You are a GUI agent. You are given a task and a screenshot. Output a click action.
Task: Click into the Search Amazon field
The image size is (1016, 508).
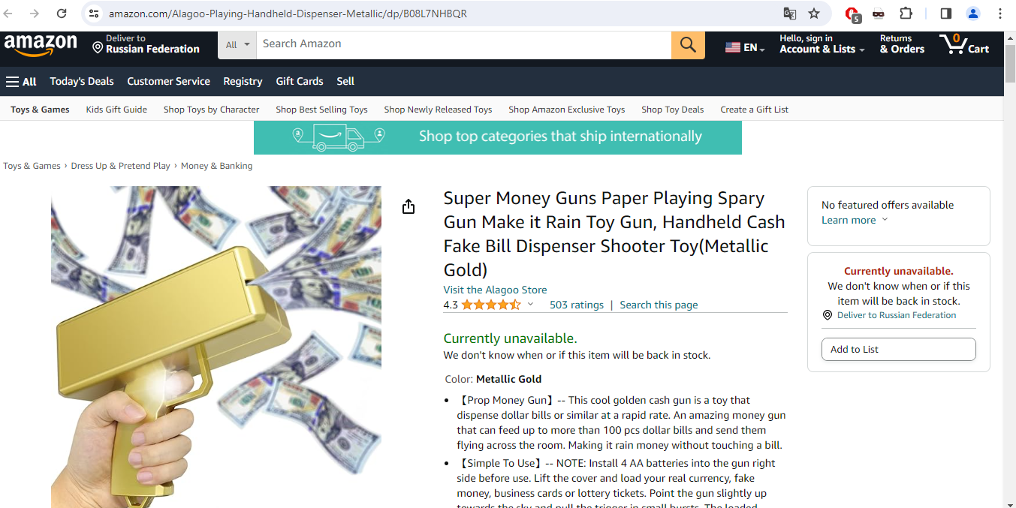point(464,45)
